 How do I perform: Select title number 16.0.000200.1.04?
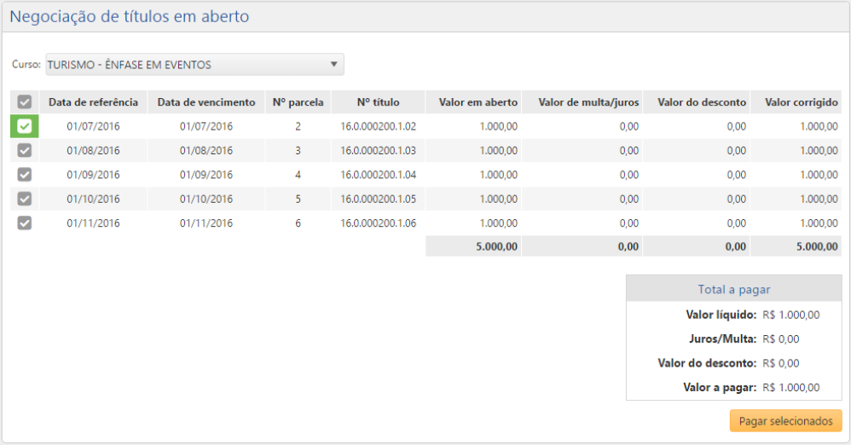click(378, 175)
